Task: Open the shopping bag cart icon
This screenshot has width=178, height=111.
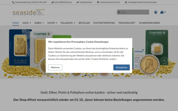Action: pos(162,12)
